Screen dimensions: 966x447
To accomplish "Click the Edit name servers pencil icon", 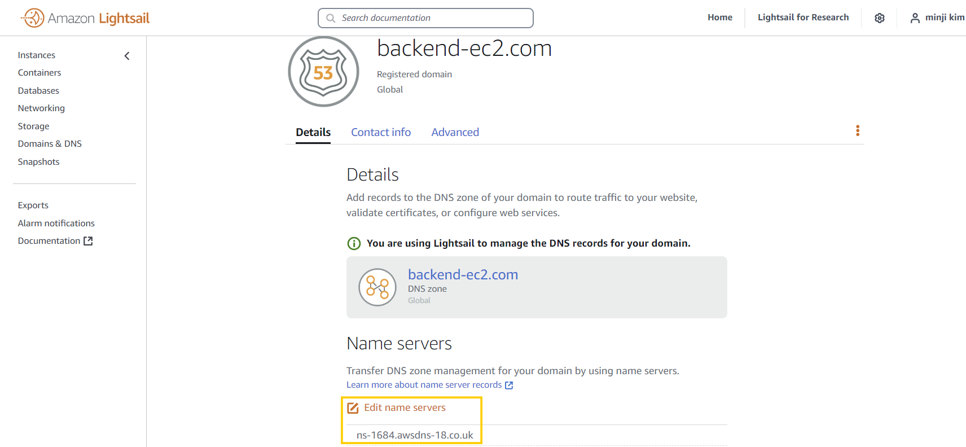I will [x=353, y=408].
